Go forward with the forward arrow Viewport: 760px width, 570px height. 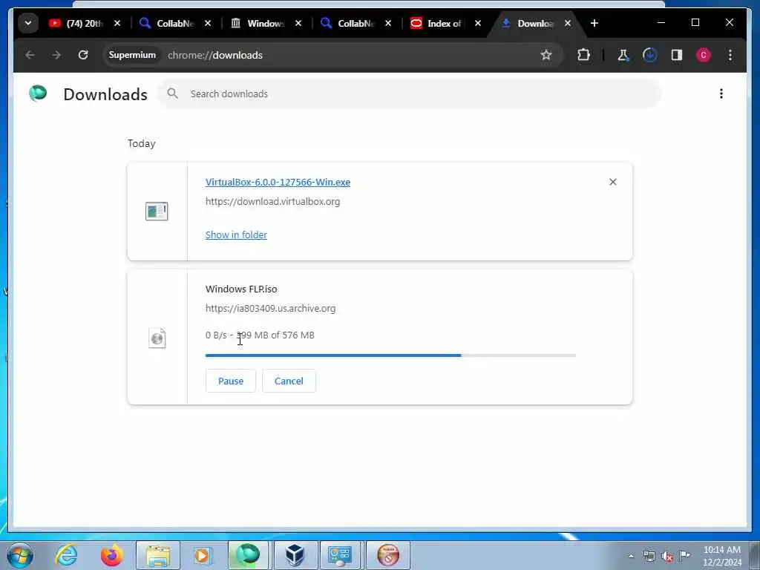click(x=56, y=55)
